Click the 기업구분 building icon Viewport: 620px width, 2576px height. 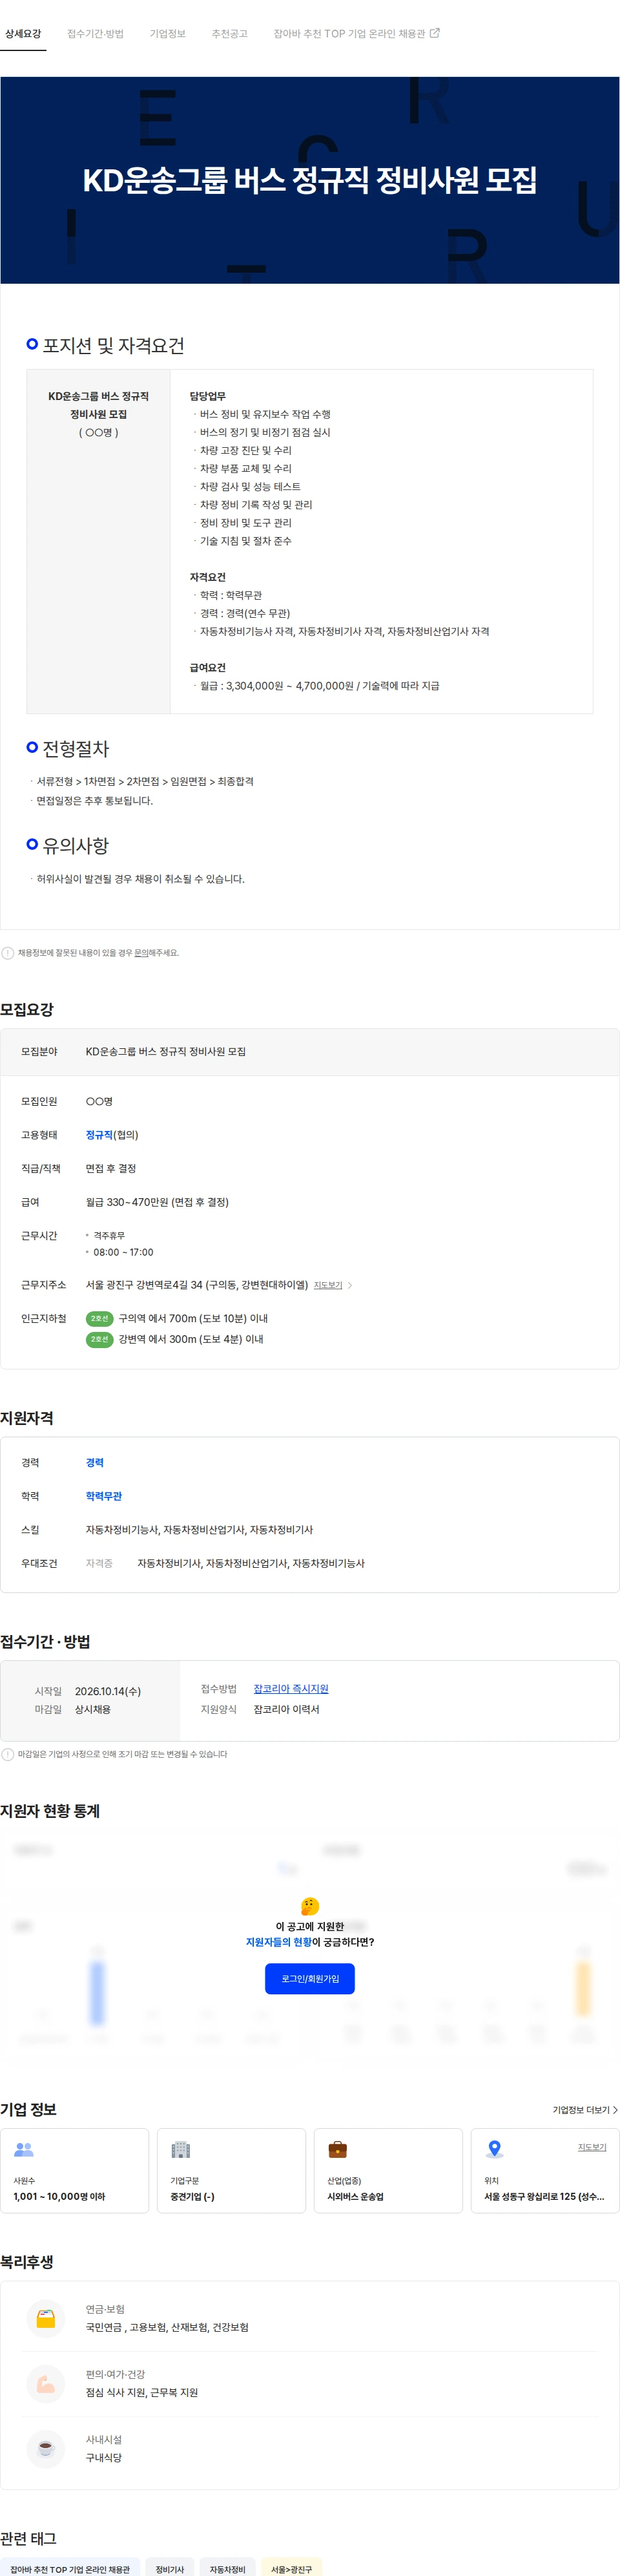tap(181, 2149)
